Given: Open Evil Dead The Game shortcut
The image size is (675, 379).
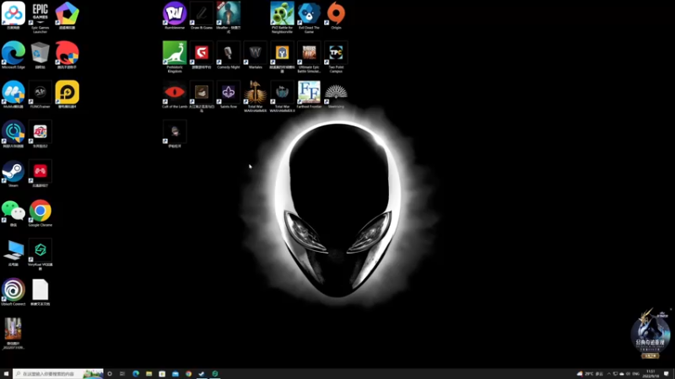Looking at the screenshot, I should (309, 17).
